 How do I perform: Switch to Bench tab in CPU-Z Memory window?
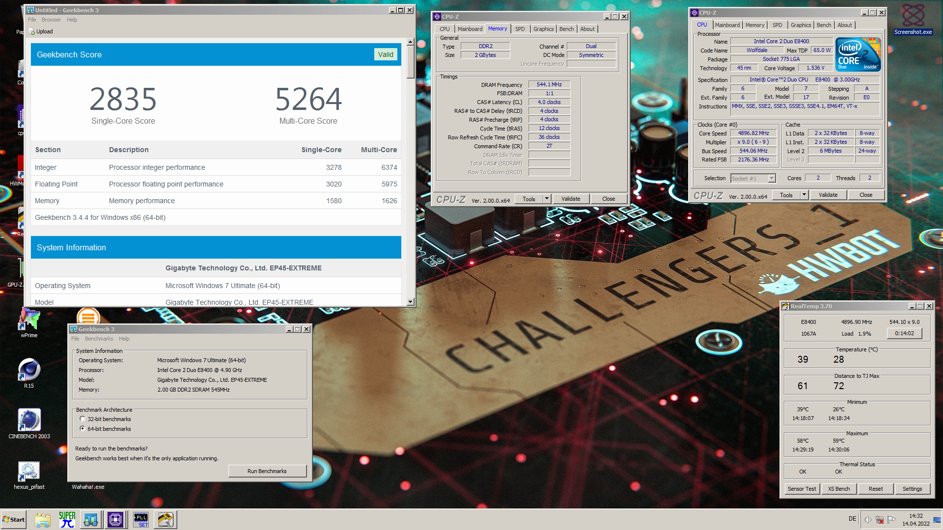566,29
